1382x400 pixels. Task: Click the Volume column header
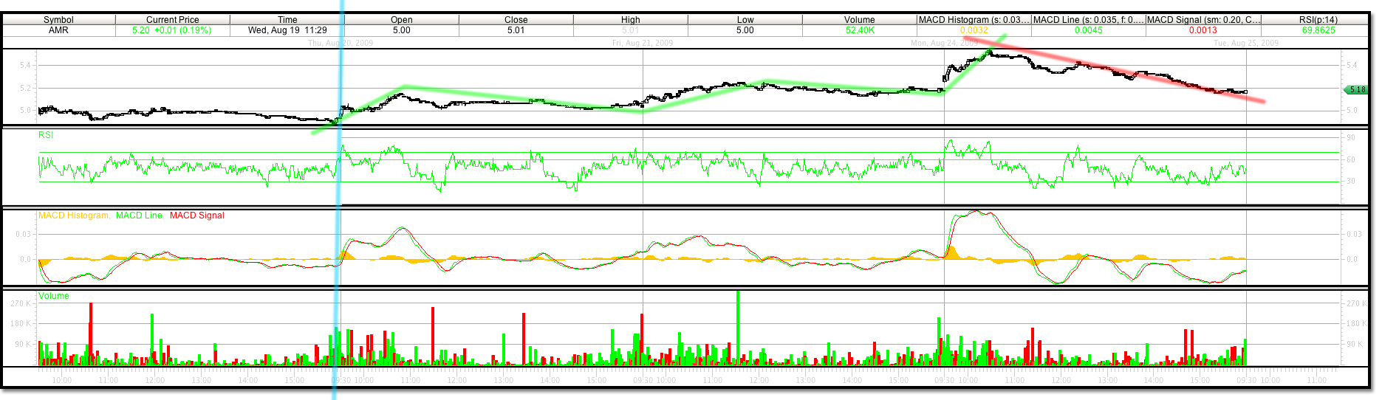tap(859, 20)
